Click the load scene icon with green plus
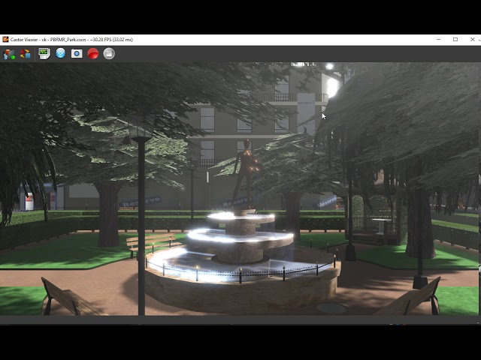Screen dimensions: 481x360 (x=9, y=54)
